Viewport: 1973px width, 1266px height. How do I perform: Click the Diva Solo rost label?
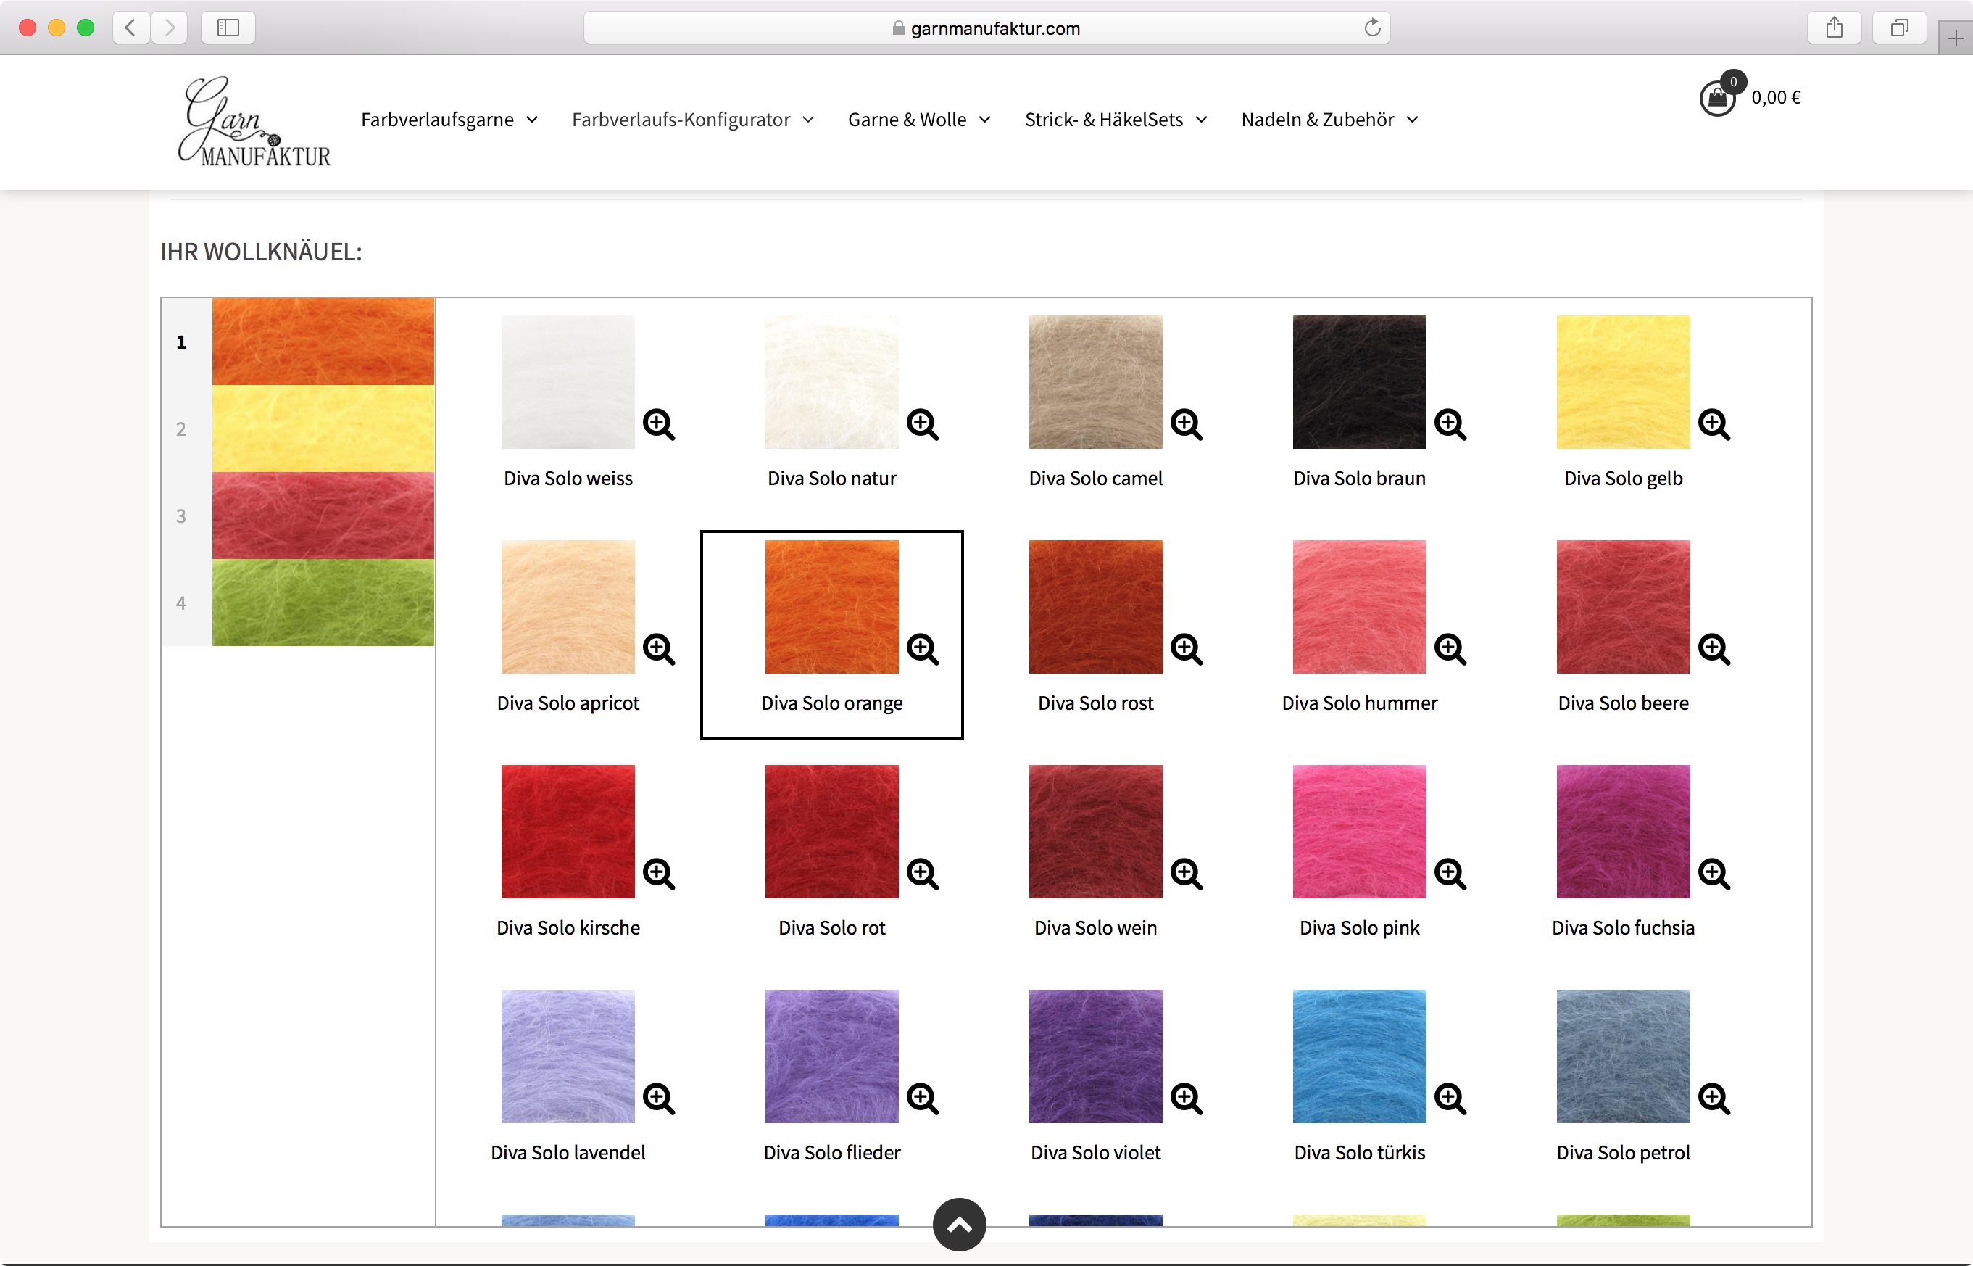click(1095, 703)
